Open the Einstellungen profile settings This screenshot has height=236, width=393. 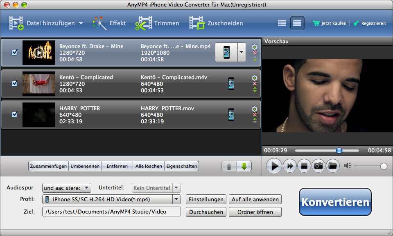[206, 199]
